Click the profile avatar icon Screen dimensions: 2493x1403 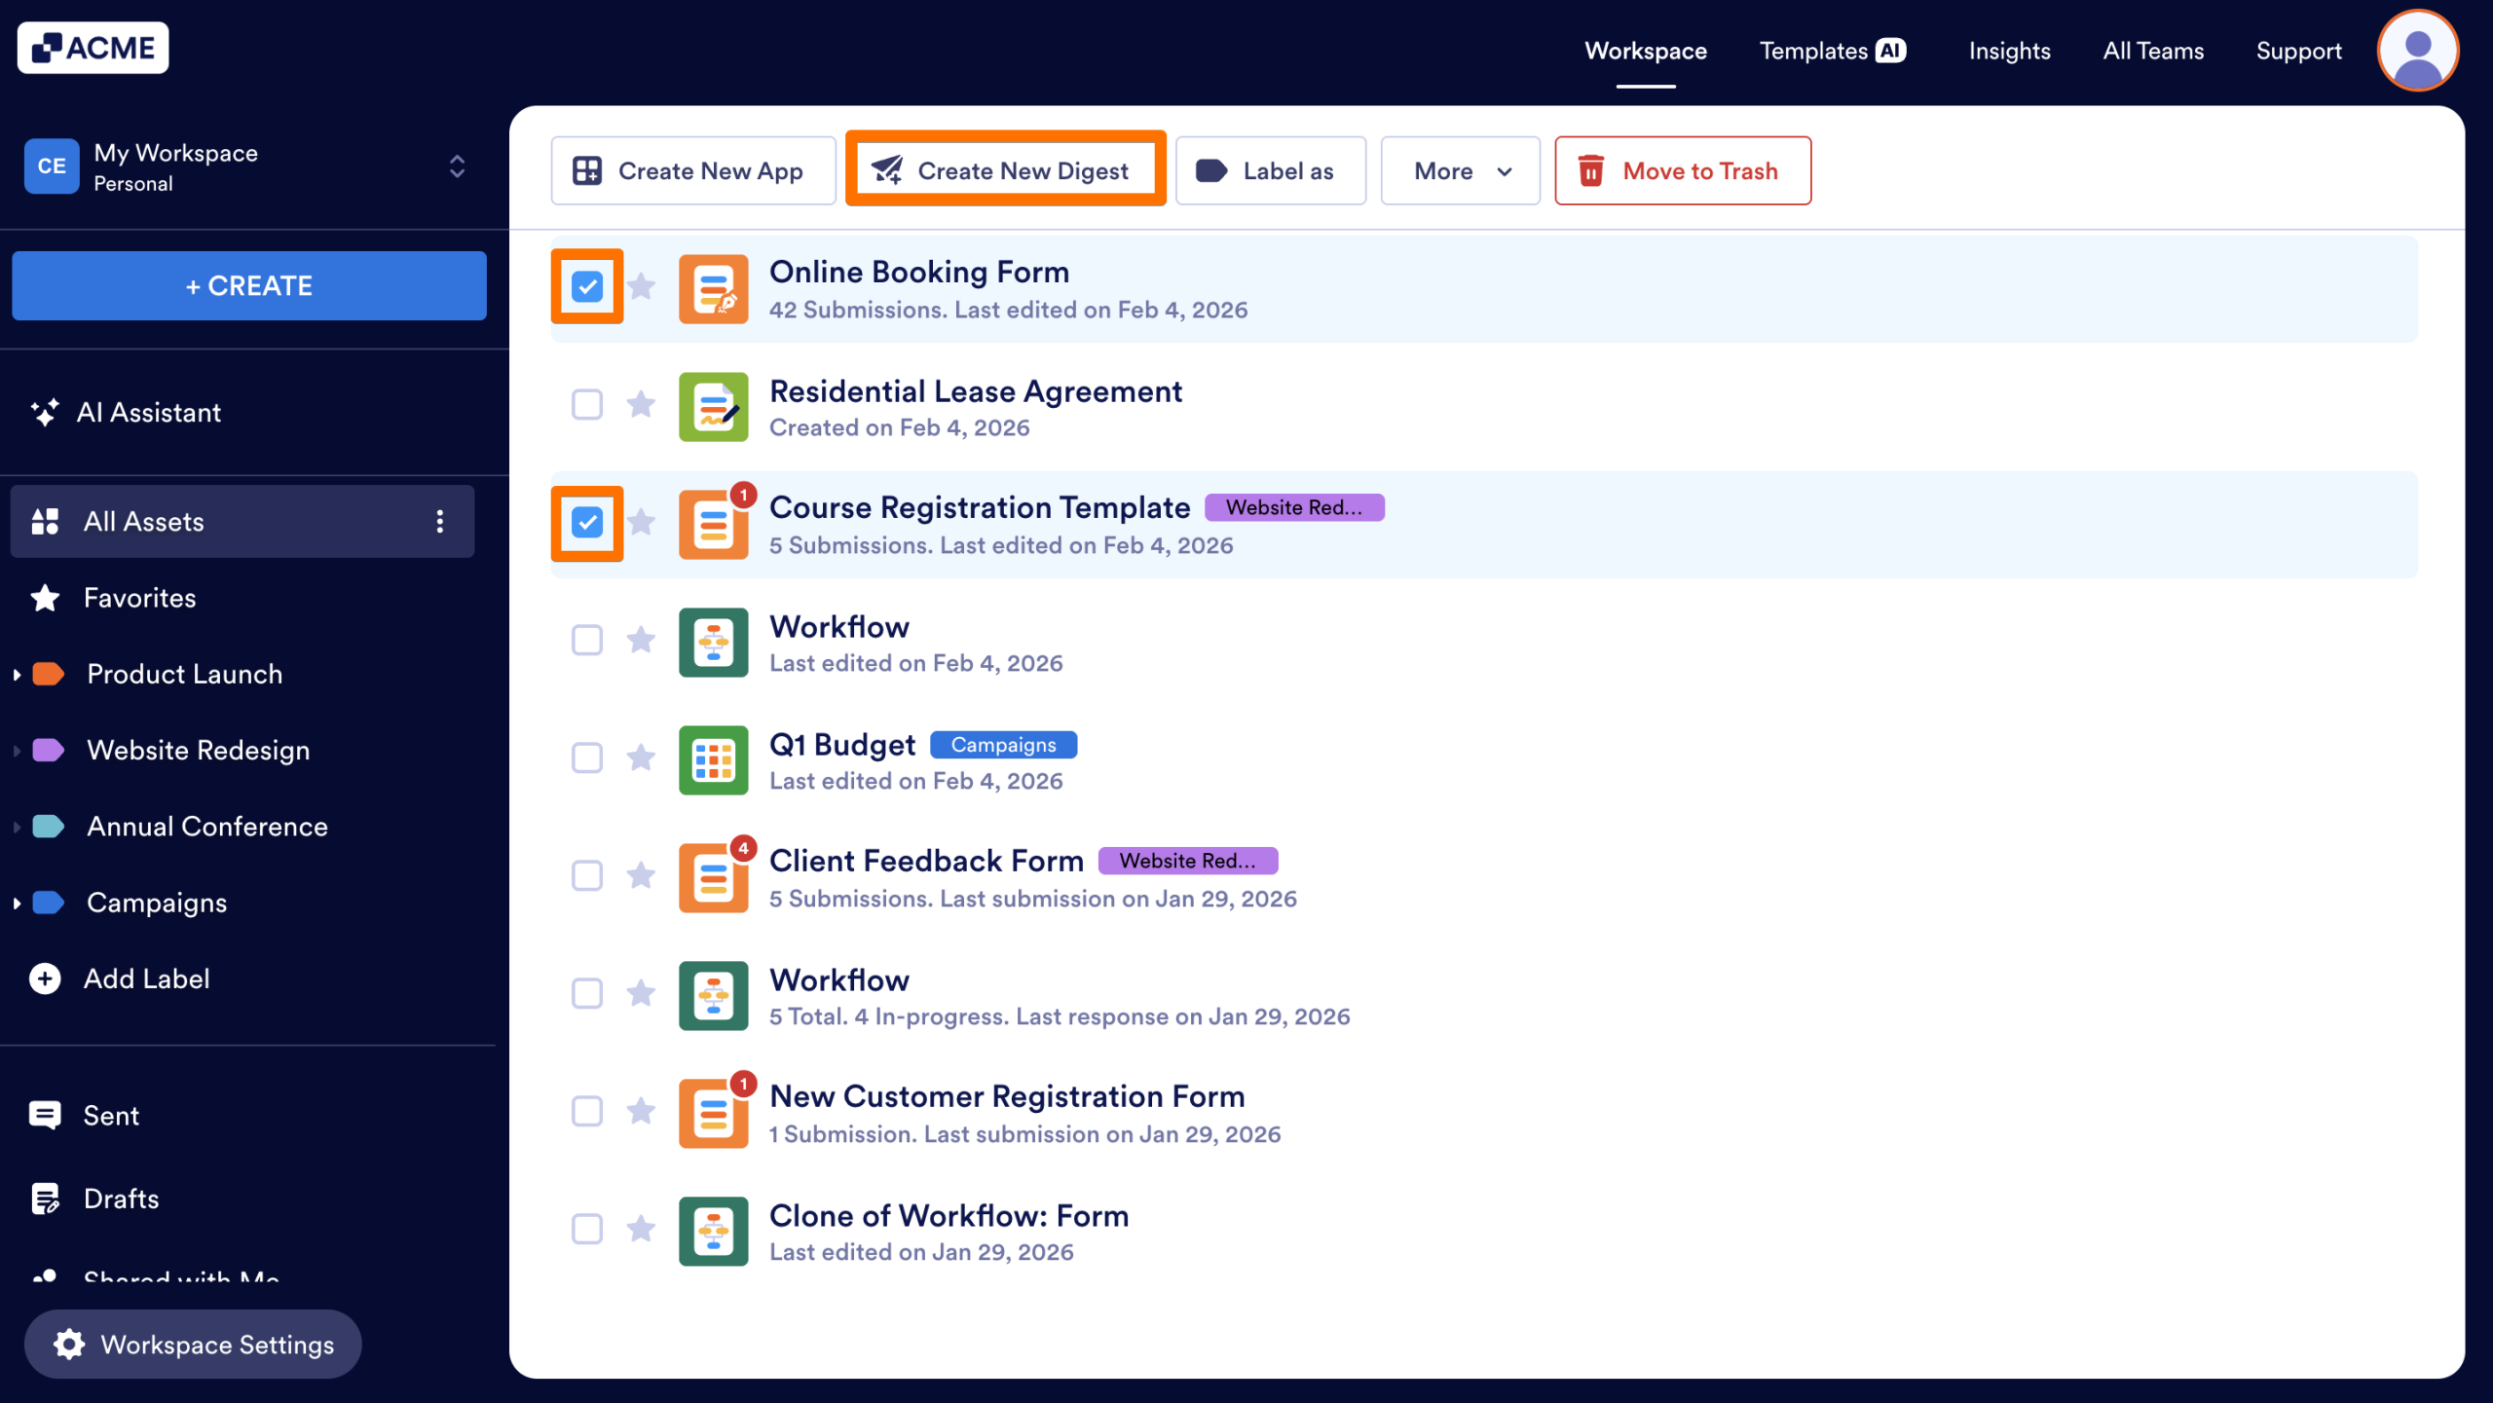(x=2418, y=50)
